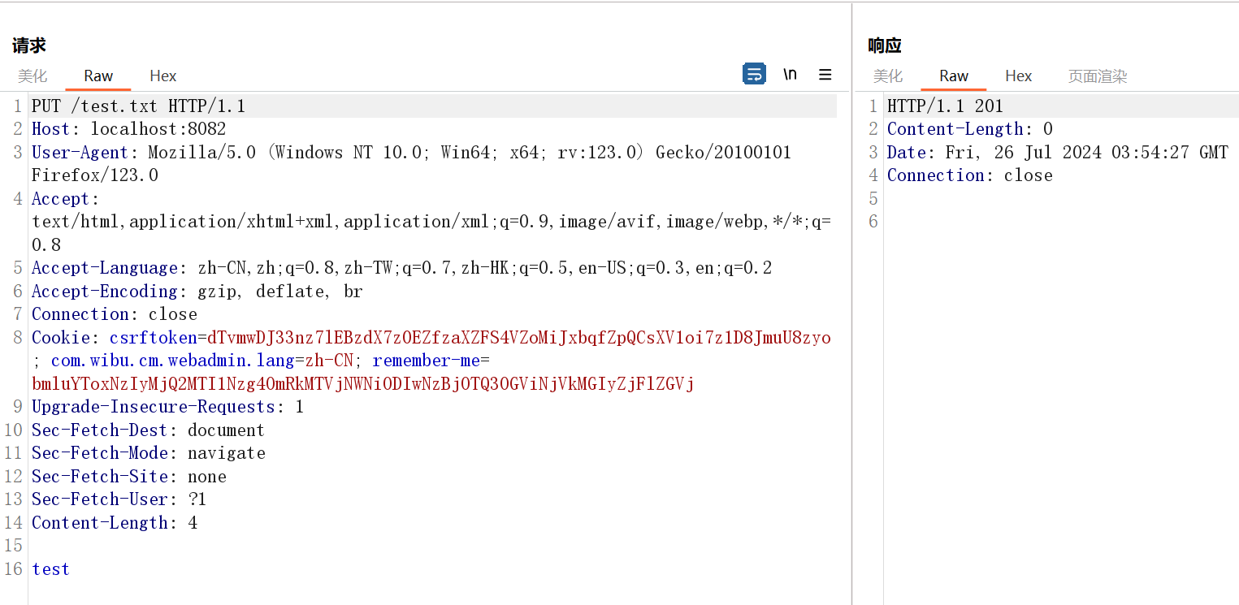Click the User-Agent header name
This screenshot has width=1239, height=605.
pyautogui.click(x=80, y=152)
